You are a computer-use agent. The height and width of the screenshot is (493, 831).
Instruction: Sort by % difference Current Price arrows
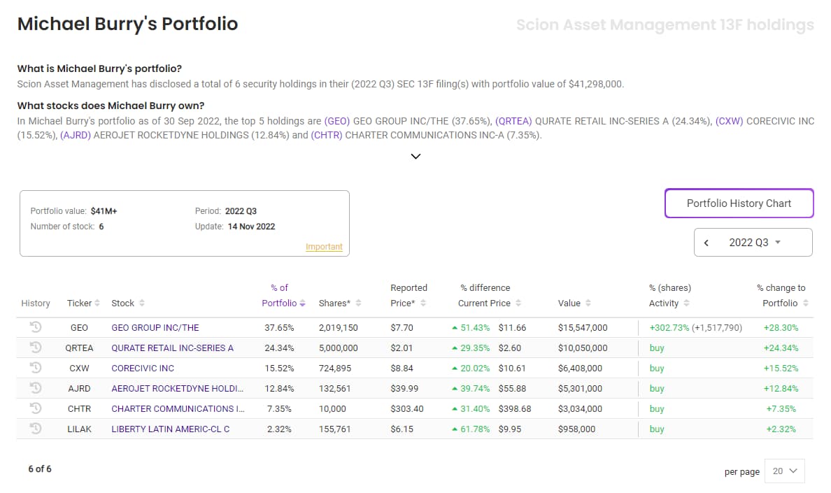(x=518, y=303)
